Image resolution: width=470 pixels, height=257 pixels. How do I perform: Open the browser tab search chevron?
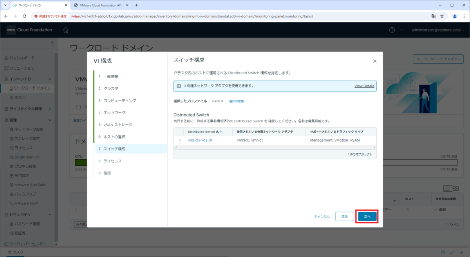pos(5,5)
